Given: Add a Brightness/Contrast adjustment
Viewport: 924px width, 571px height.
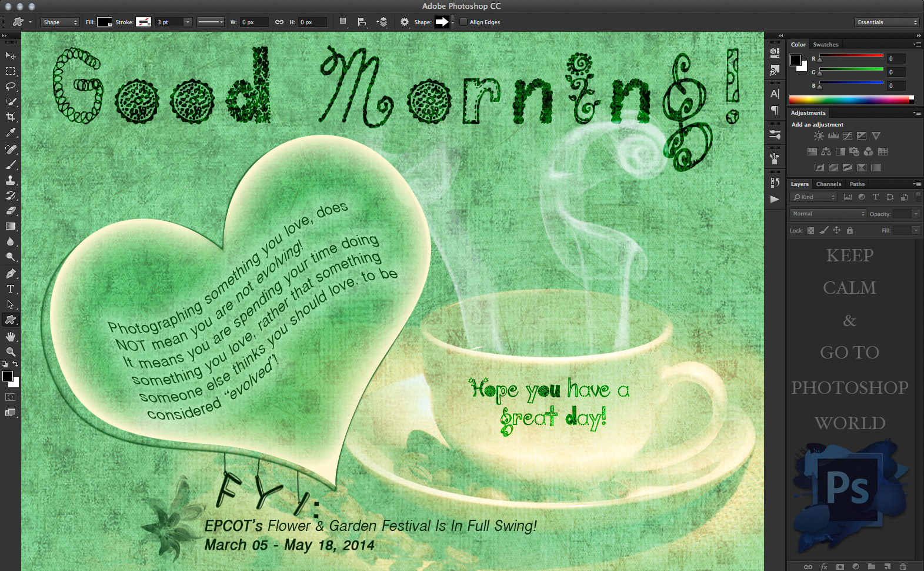Looking at the screenshot, I should coord(819,135).
